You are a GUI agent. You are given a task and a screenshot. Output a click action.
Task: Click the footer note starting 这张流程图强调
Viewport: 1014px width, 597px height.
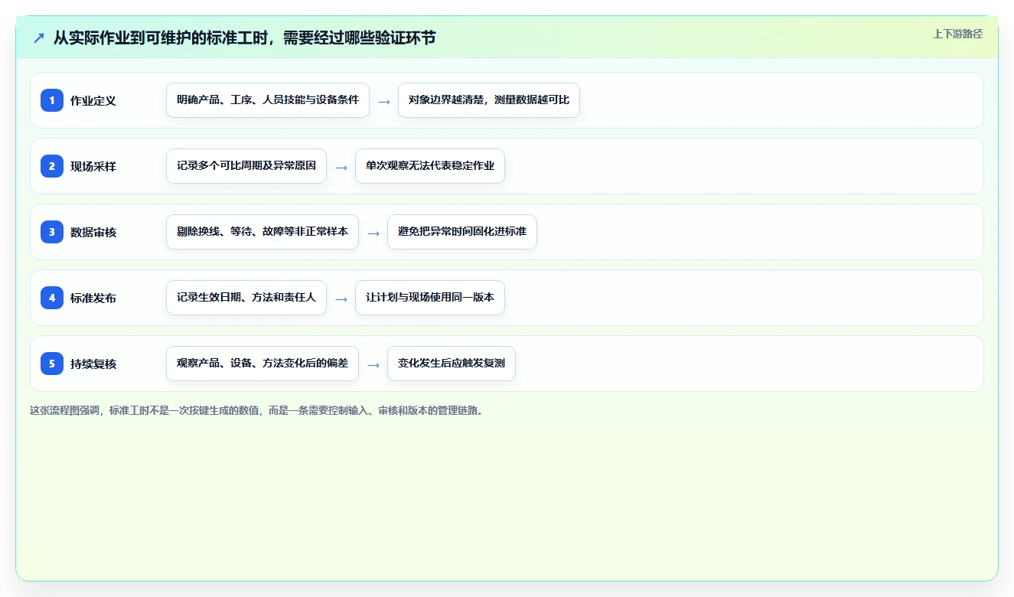pyautogui.click(x=256, y=410)
